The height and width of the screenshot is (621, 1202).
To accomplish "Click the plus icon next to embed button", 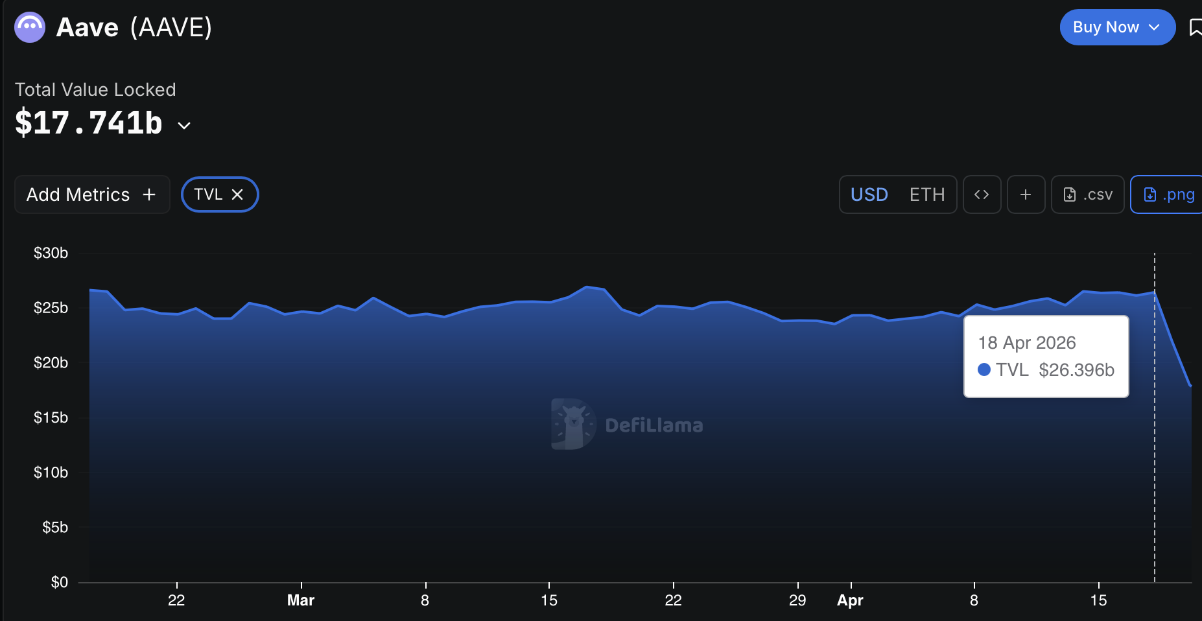I will [x=1026, y=194].
